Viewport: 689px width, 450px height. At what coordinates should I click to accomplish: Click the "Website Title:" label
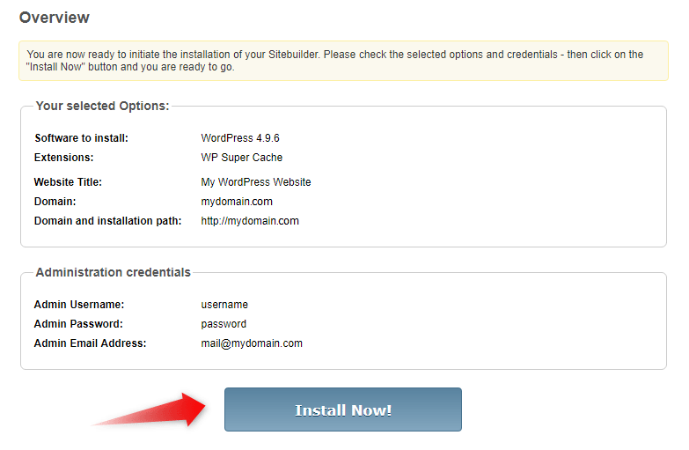(68, 182)
